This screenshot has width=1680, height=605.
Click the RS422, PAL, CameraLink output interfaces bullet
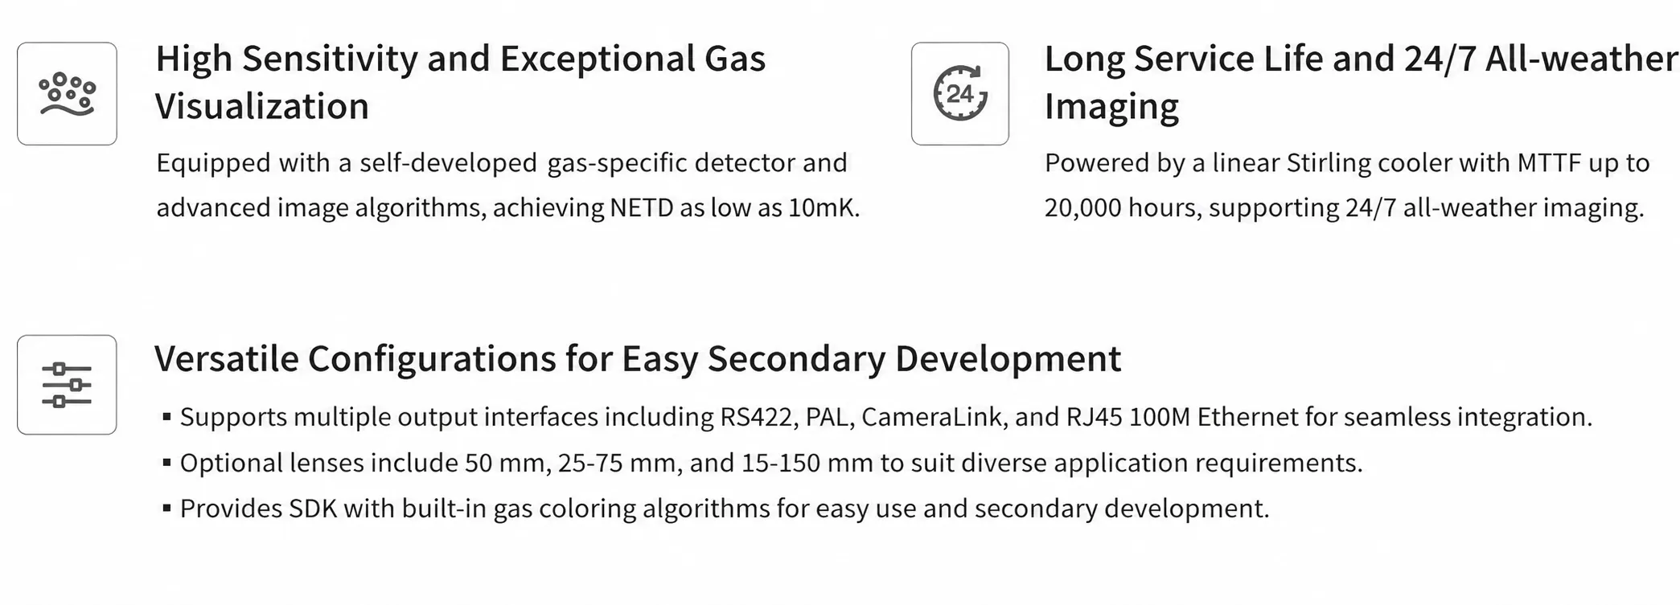[885, 417]
